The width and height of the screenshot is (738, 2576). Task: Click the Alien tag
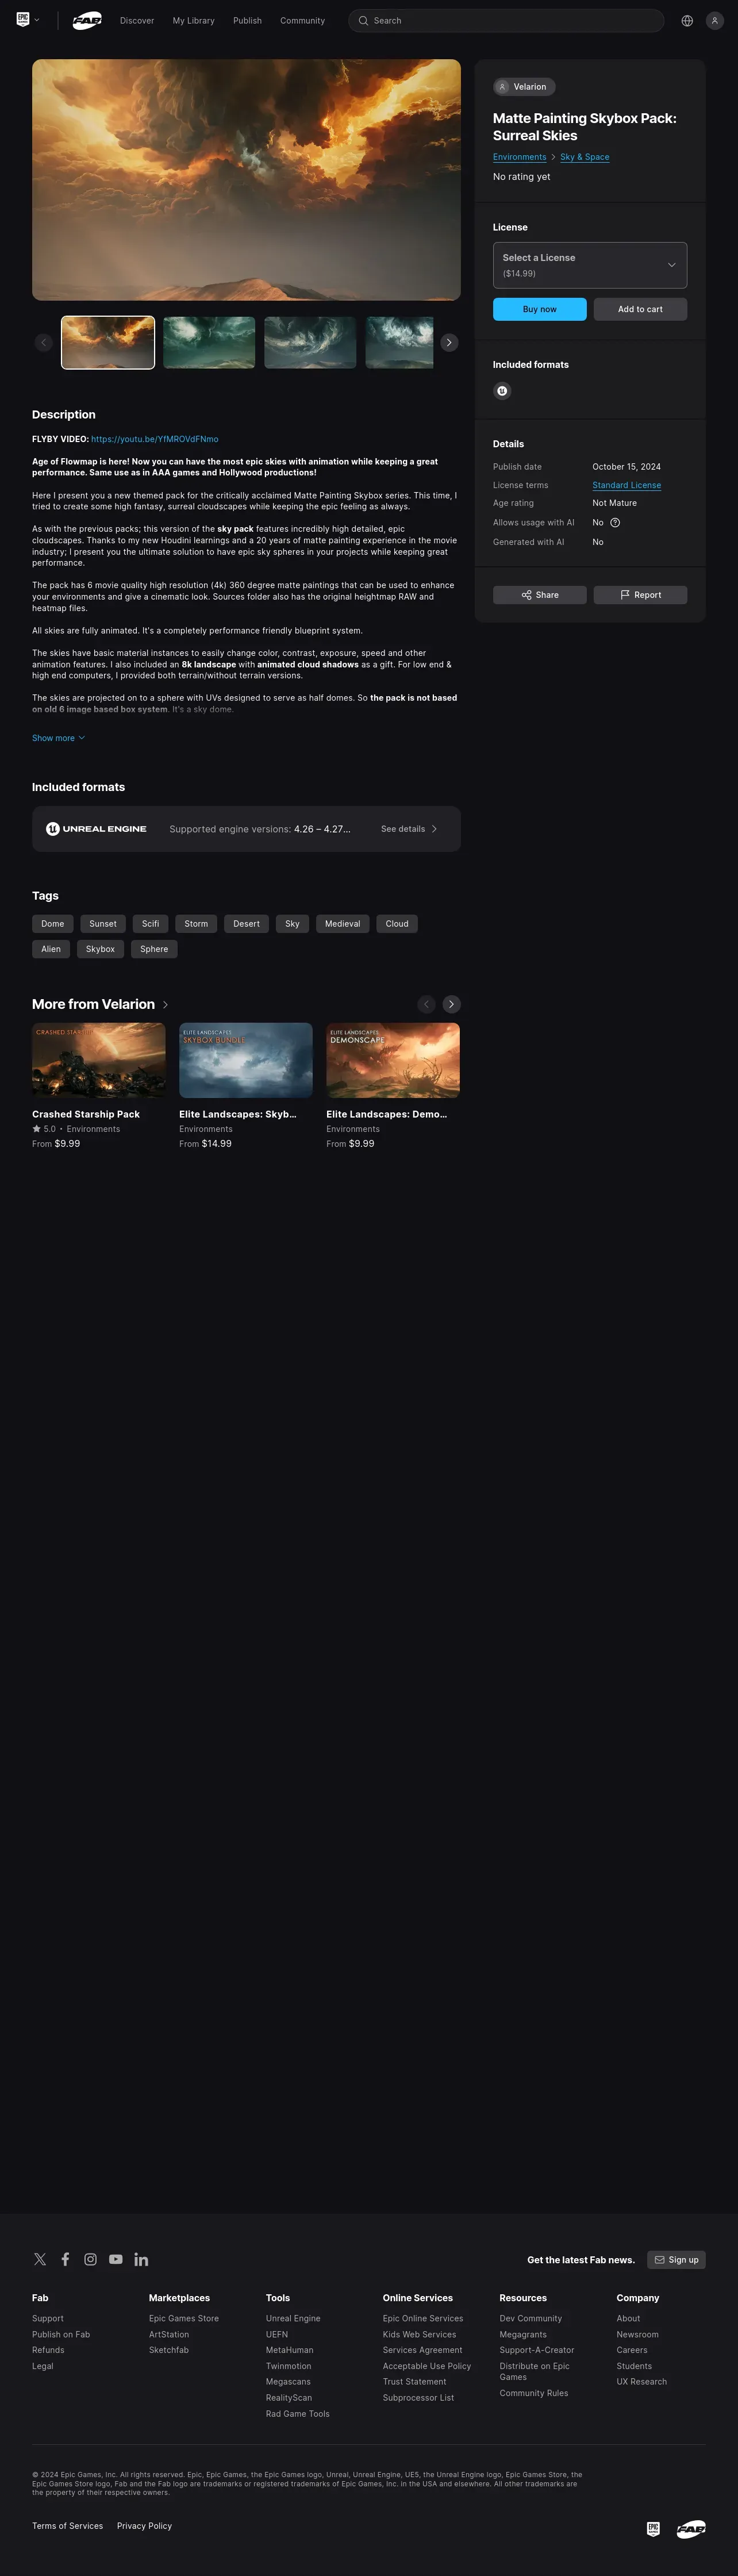tap(51, 949)
